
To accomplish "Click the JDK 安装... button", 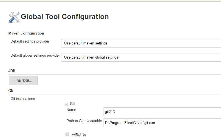I will click(23, 81).
